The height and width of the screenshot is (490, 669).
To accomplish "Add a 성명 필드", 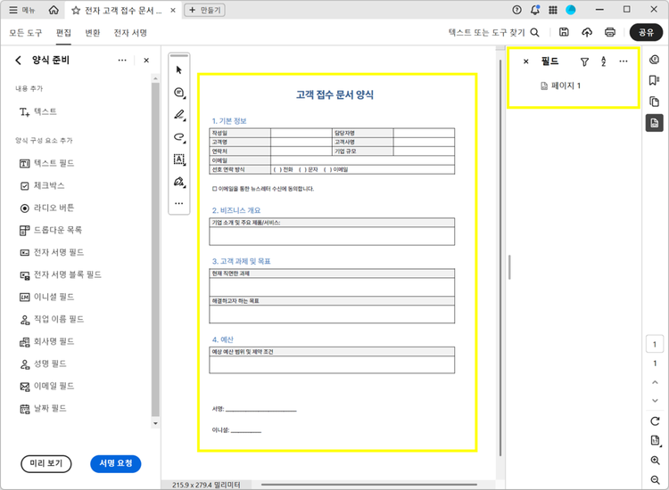I will pyautogui.click(x=43, y=363).
